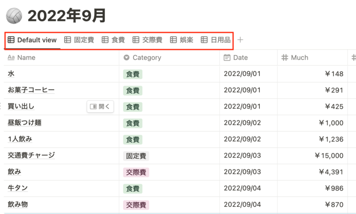
Task: Open the 飲み物 entry
Action: pyautogui.click(x=18, y=205)
